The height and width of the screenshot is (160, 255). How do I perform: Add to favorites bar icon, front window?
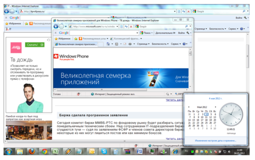click(76, 38)
